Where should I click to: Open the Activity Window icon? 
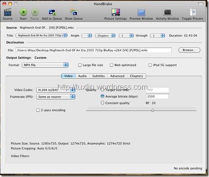(167, 12)
